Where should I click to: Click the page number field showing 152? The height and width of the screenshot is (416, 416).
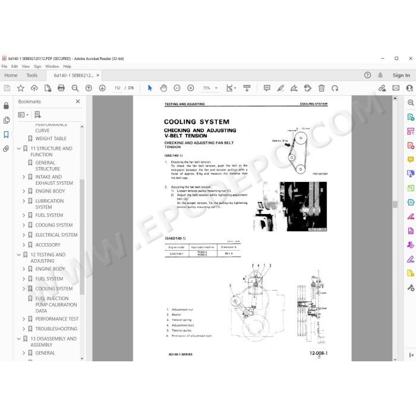pos(117,88)
